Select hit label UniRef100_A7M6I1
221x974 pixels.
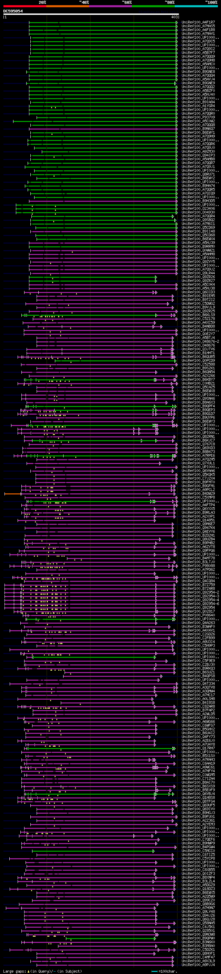tap(198, 224)
